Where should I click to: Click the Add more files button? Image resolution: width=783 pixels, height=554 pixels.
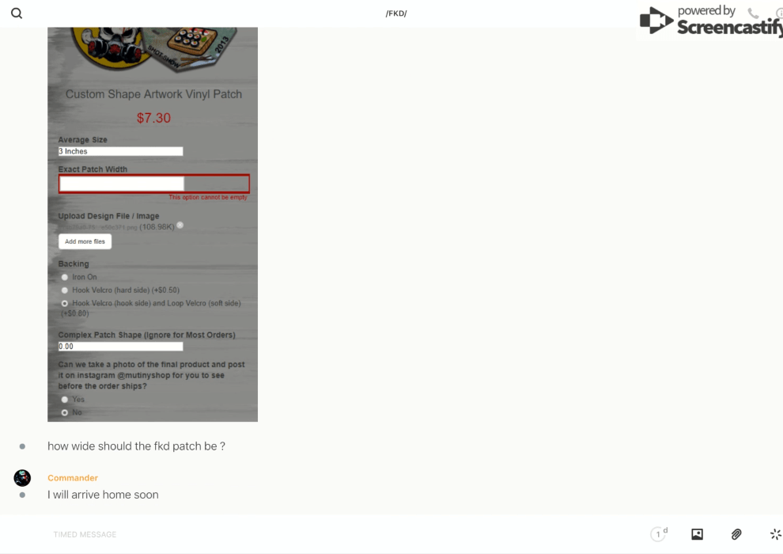[85, 241]
